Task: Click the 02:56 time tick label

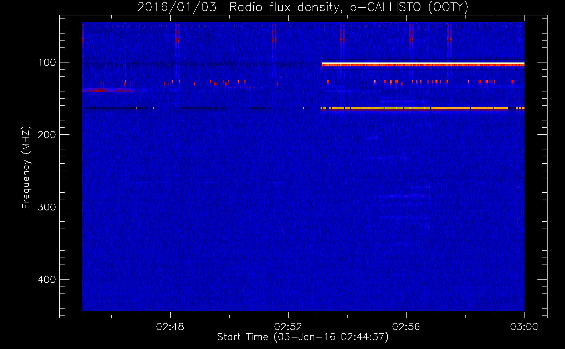Action: click(x=406, y=327)
